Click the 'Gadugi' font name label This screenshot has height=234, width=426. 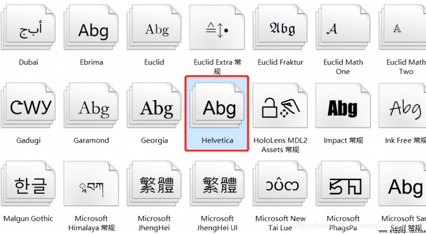28,140
